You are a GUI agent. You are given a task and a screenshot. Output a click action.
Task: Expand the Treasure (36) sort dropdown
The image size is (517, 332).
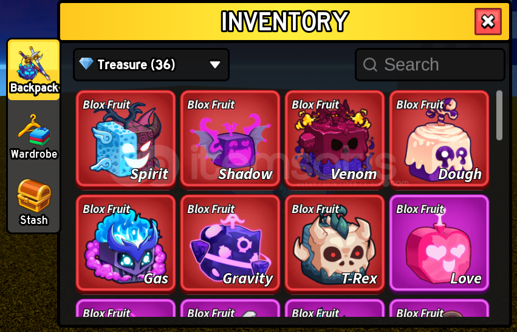tap(151, 64)
